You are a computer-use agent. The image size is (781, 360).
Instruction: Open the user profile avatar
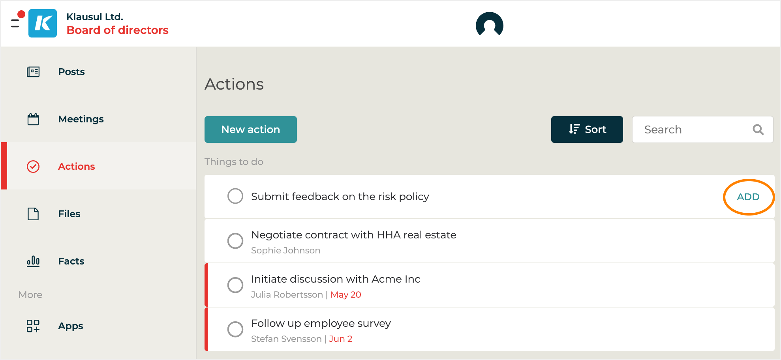[489, 25]
